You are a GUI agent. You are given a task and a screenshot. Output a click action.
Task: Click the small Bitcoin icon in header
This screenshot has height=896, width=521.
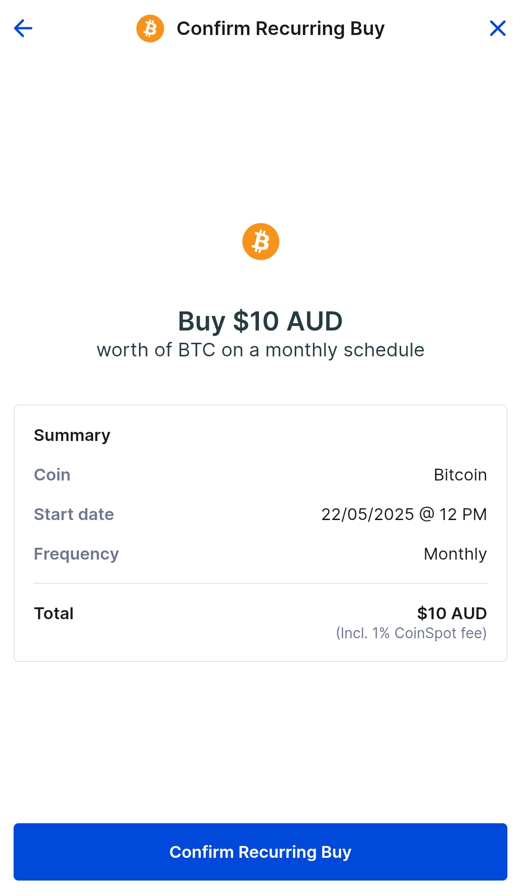(x=150, y=29)
